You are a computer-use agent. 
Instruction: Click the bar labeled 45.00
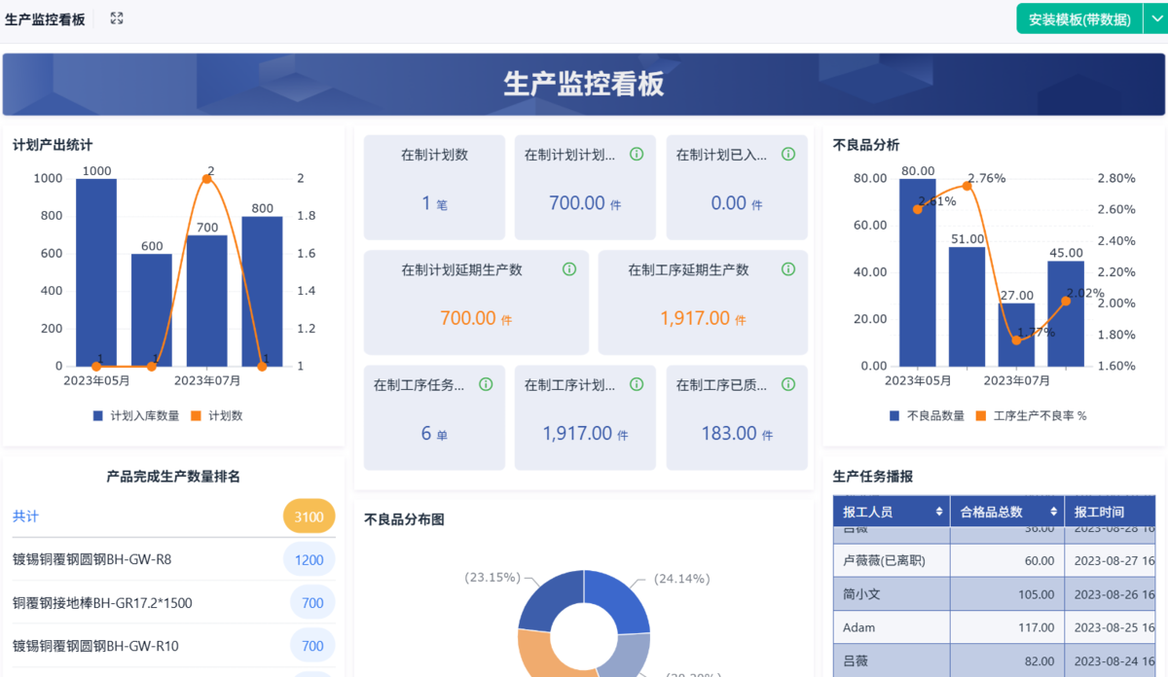tap(1066, 313)
